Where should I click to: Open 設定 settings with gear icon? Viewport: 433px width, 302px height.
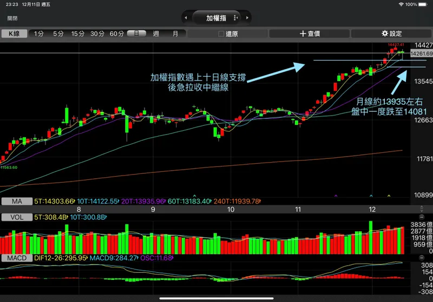tap(391, 33)
